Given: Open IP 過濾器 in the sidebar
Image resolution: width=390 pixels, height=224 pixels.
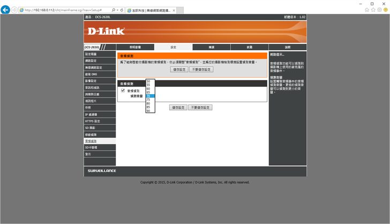Looking at the screenshot, I should click(x=100, y=114).
